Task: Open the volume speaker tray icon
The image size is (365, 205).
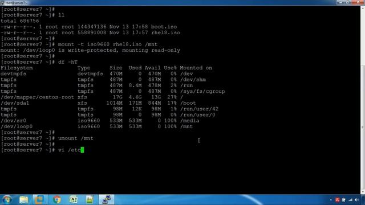Action: [x=356, y=200]
